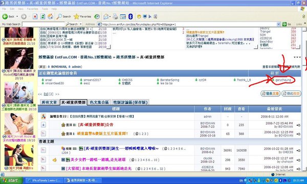307x184 pixels.
Task: Click the 發表文章 post button
Action: (x=270, y=94)
